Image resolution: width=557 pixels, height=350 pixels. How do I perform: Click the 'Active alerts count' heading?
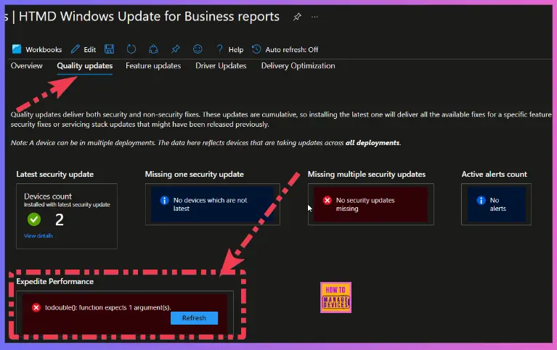pos(494,174)
